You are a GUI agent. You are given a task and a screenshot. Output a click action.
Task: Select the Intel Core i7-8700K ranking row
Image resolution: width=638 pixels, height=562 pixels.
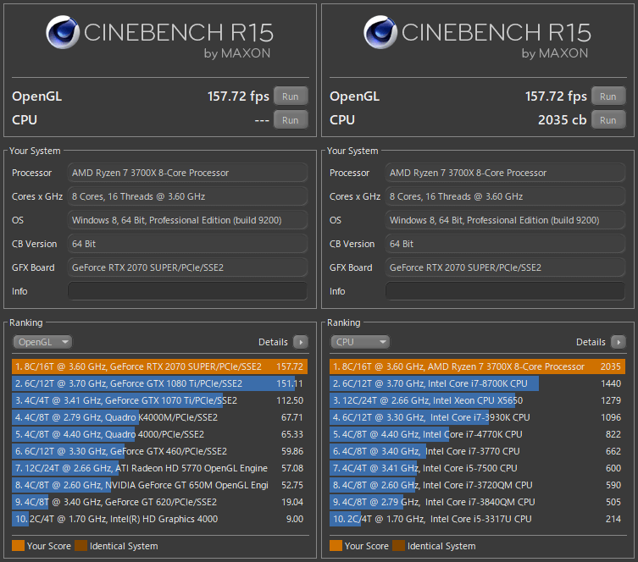tap(477, 383)
